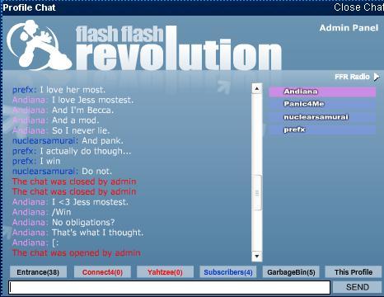Open the Yahtzee(0) room tab
Image resolution: width=384 pixels, height=297 pixels.
165,272
